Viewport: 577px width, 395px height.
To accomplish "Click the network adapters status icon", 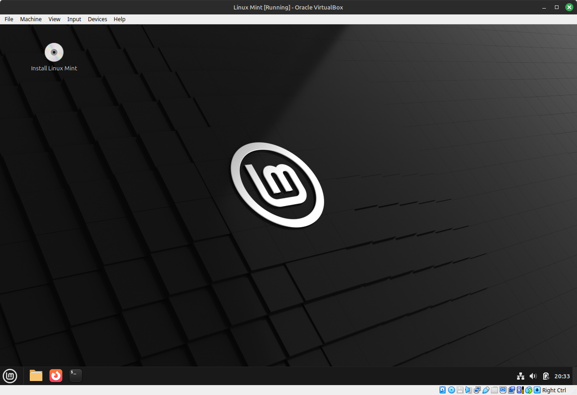I will [477, 390].
